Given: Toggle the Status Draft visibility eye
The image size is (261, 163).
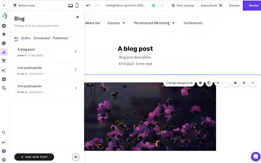Looking at the screenshot, I should click(x=221, y=5).
